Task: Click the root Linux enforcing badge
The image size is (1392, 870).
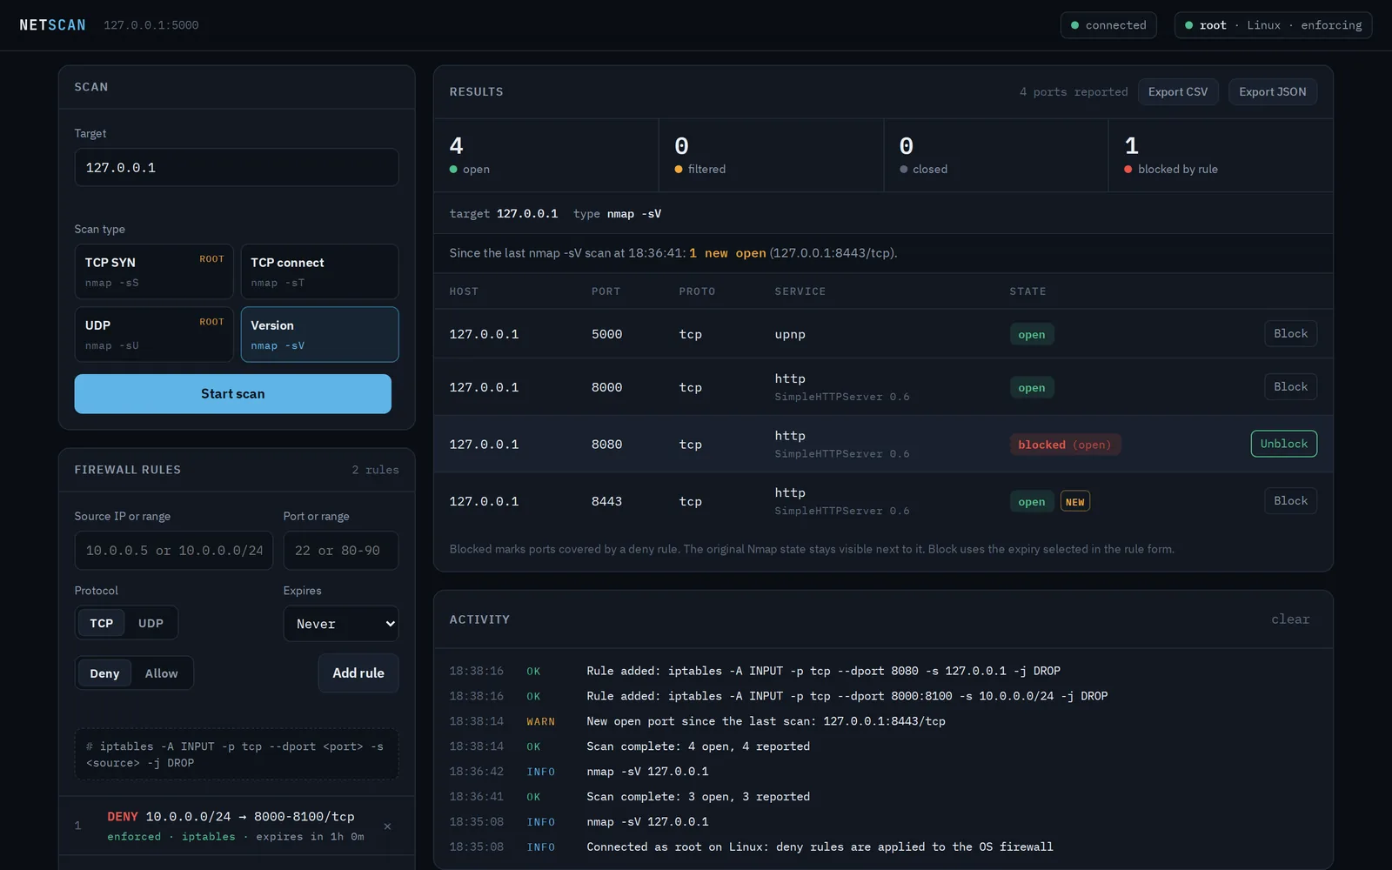Action: (1273, 25)
